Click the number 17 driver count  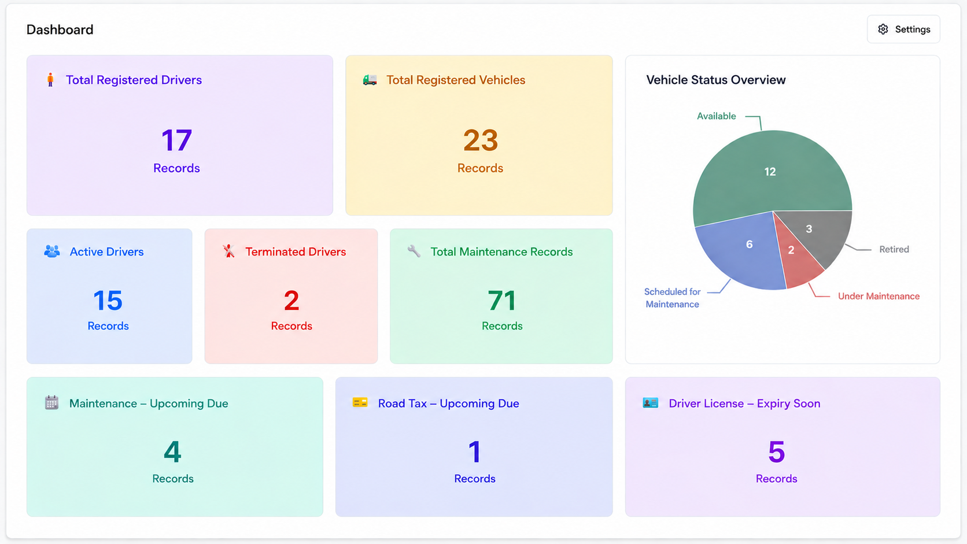[x=176, y=140]
